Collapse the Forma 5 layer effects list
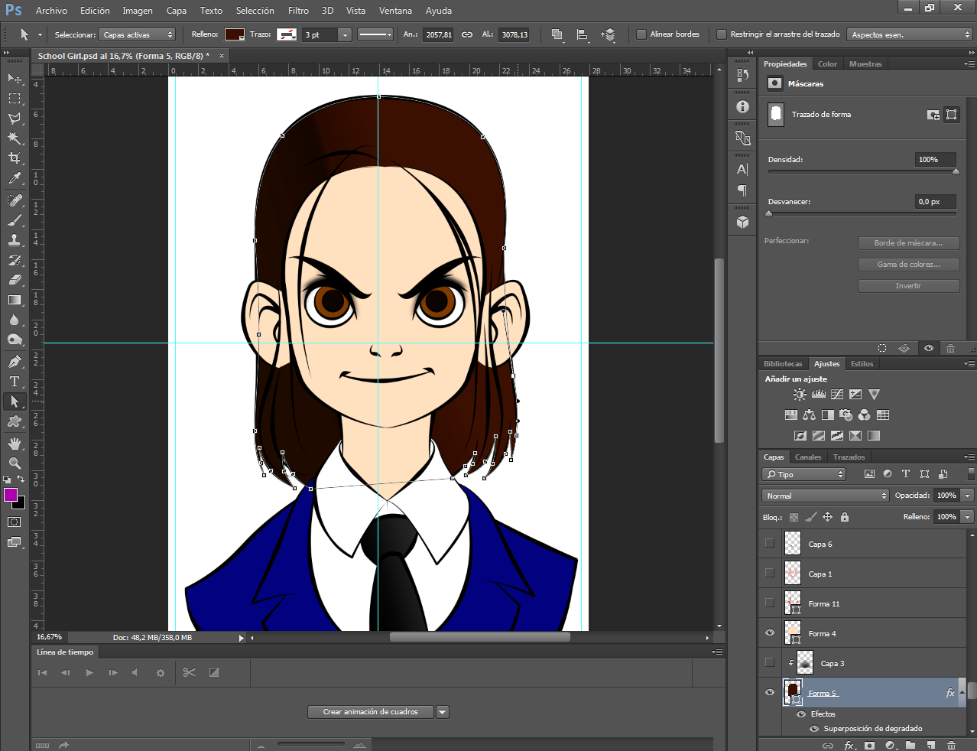Screen dimensions: 977x751 [x=962, y=693]
